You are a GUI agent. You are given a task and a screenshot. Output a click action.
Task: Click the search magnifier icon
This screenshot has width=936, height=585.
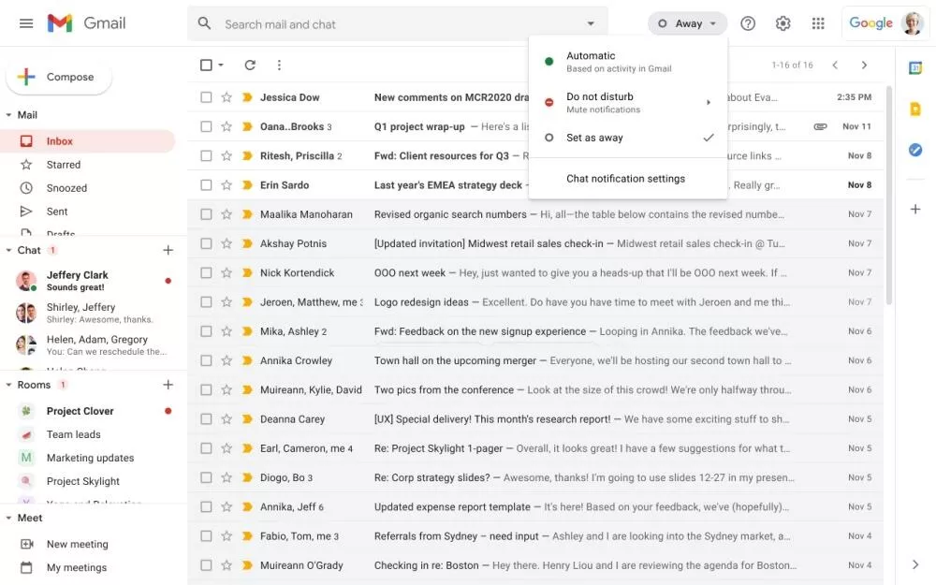point(204,23)
